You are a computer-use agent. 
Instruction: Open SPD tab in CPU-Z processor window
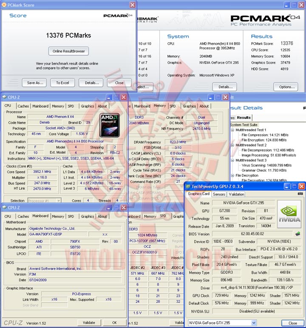coord(71,106)
